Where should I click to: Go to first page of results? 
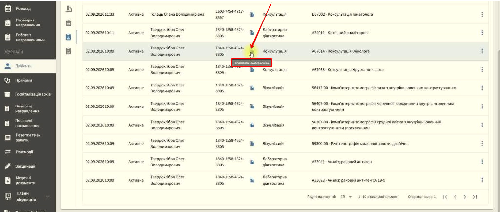click(445, 197)
